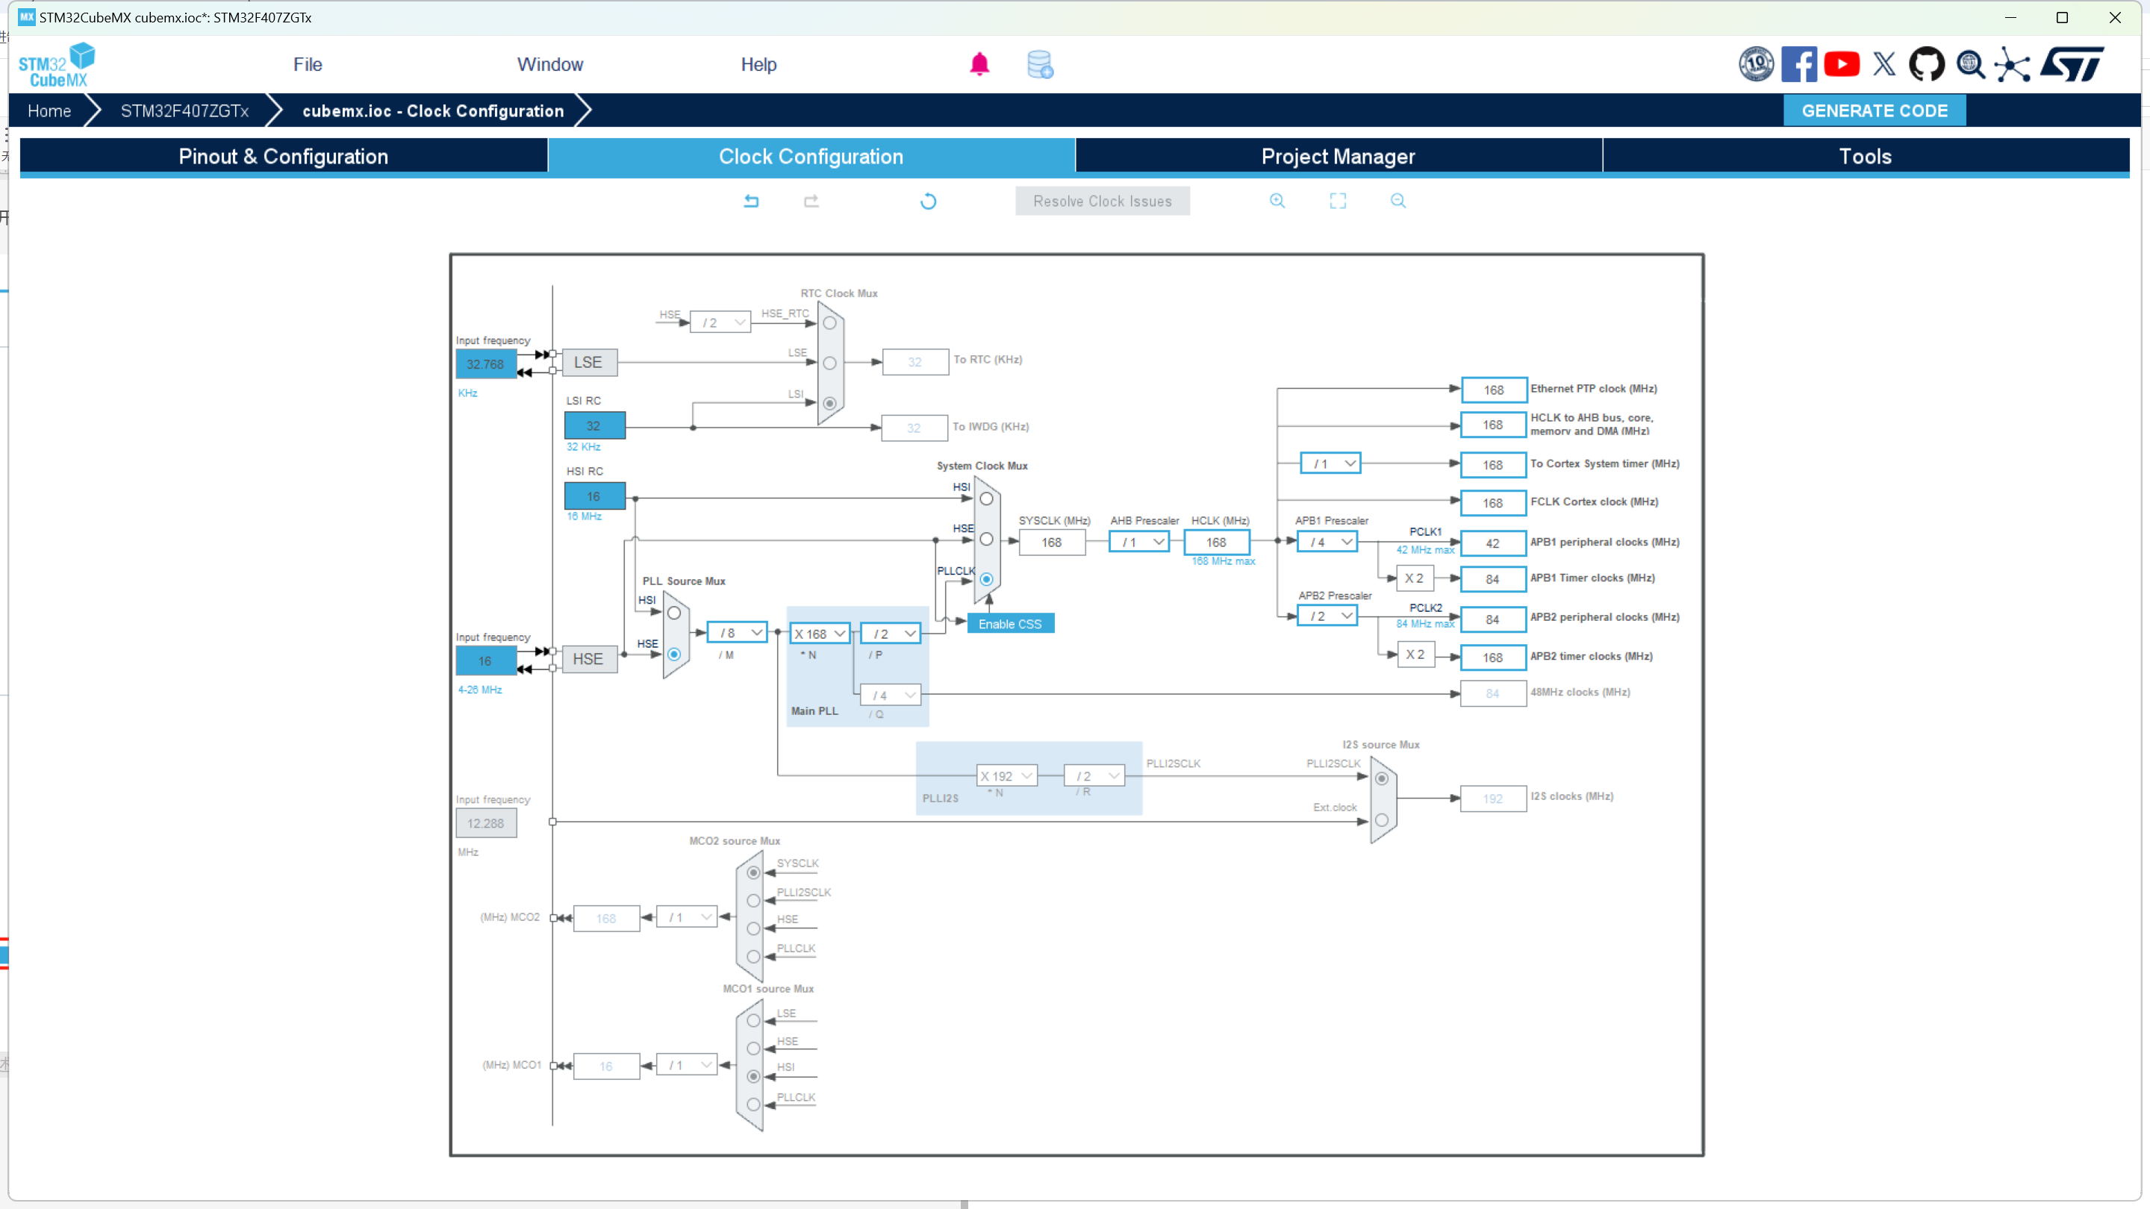Viewport: 2150px width, 1209px height.
Task: Click the GENERATE CODE button
Action: coord(1875,111)
